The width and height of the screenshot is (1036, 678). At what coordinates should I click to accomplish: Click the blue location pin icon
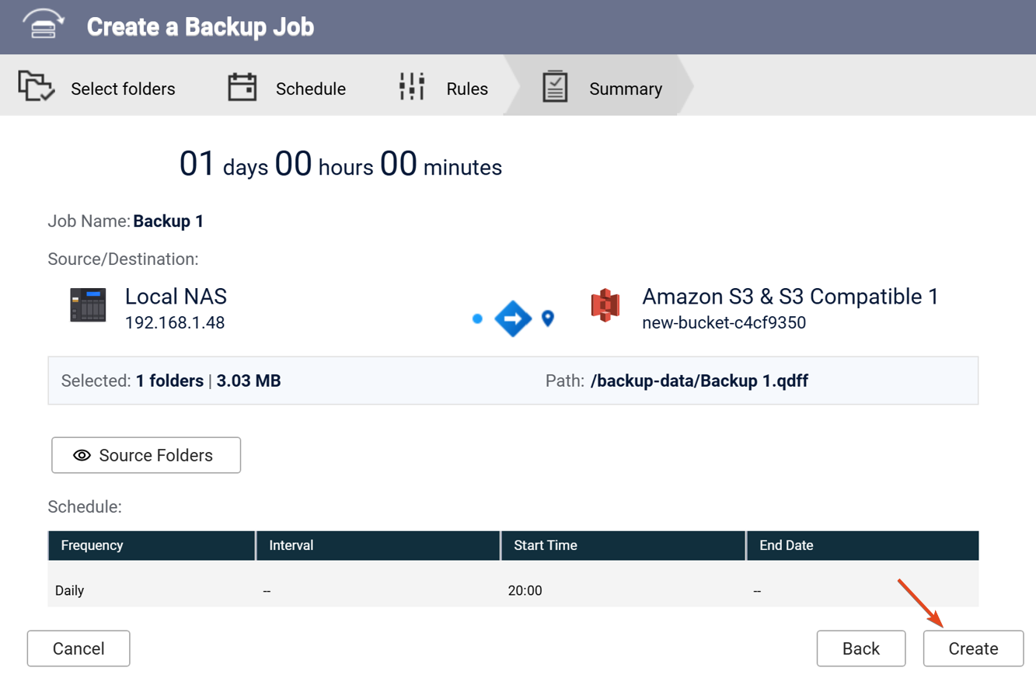[548, 318]
